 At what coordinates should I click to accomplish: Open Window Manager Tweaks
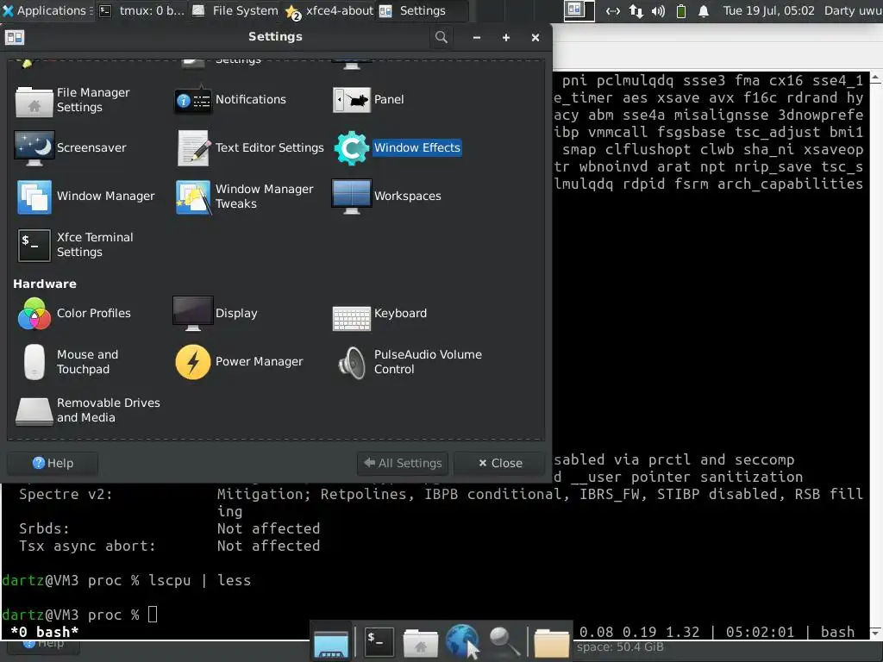click(245, 197)
